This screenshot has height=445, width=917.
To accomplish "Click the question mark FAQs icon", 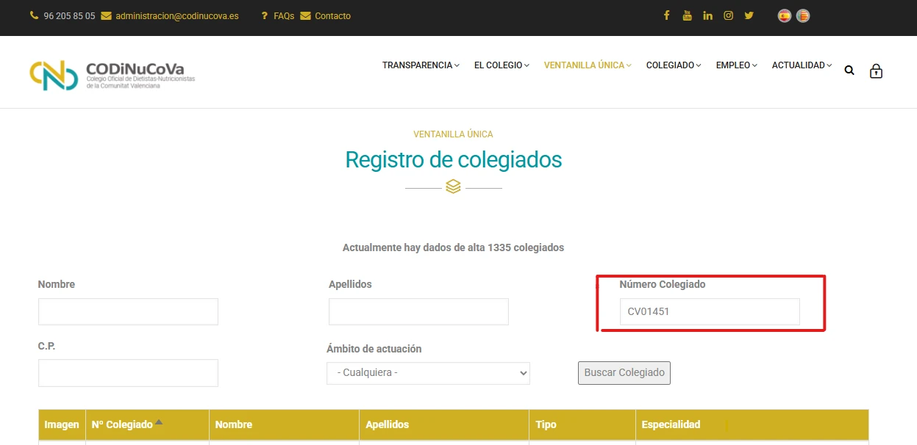I will [x=265, y=15].
